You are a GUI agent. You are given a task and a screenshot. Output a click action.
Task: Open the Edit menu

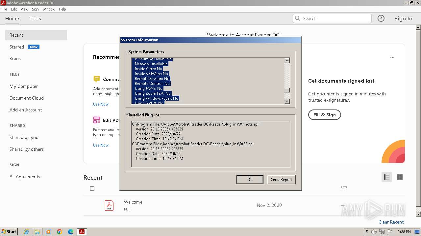[14, 9]
